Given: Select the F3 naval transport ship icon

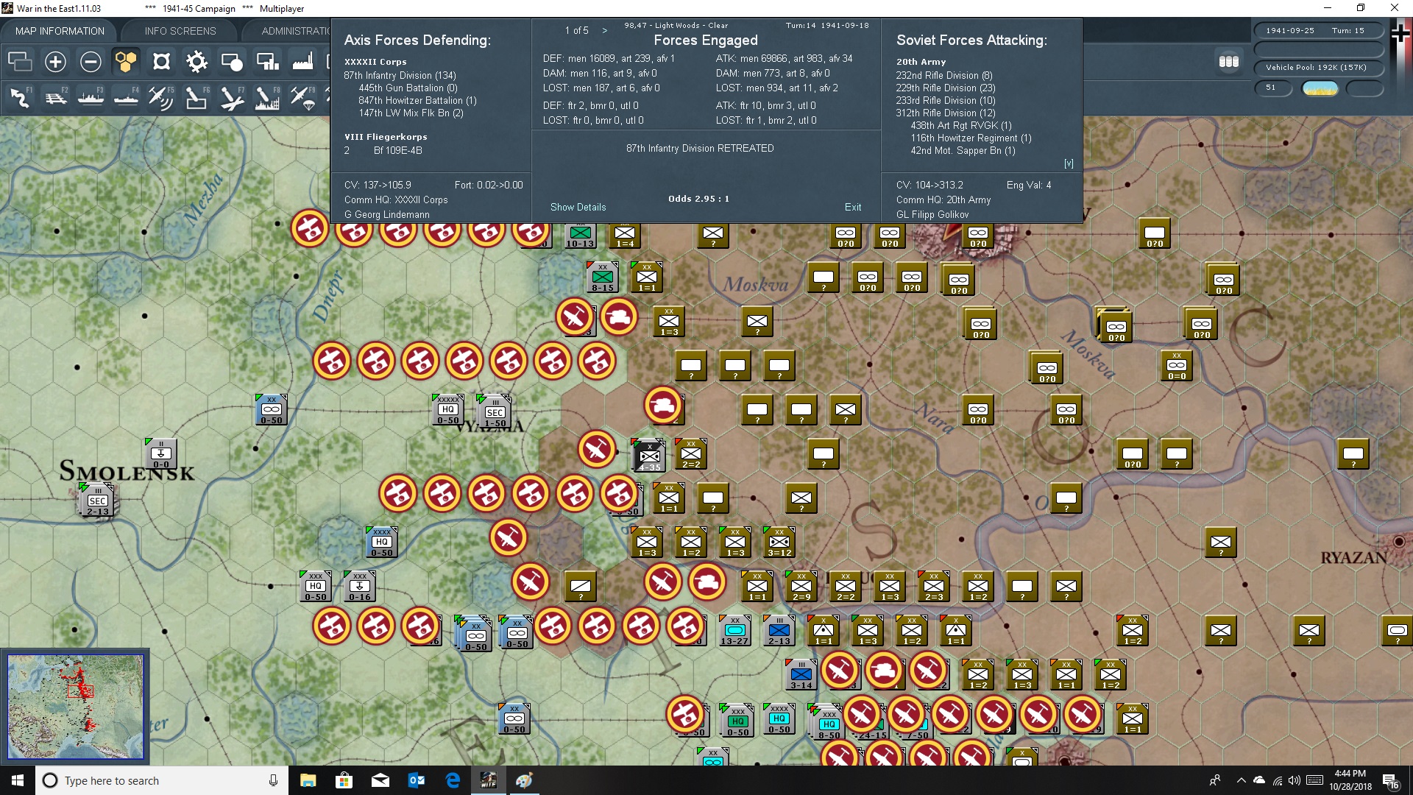Looking at the screenshot, I should point(91,97).
